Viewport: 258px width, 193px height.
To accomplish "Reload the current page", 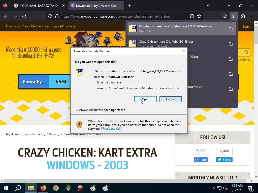I will [24, 16].
